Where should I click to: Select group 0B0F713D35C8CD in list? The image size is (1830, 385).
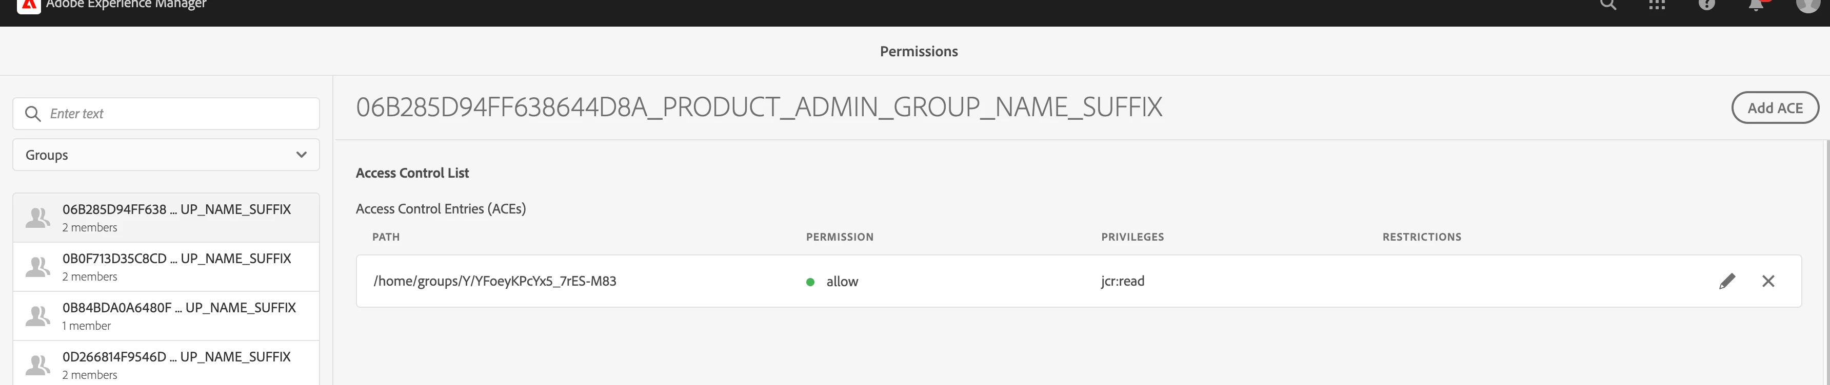(x=176, y=267)
